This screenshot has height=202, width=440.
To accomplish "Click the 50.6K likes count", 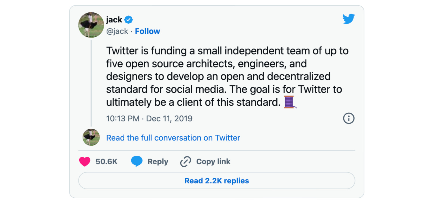I will pyautogui.click(x=106, y=162).
